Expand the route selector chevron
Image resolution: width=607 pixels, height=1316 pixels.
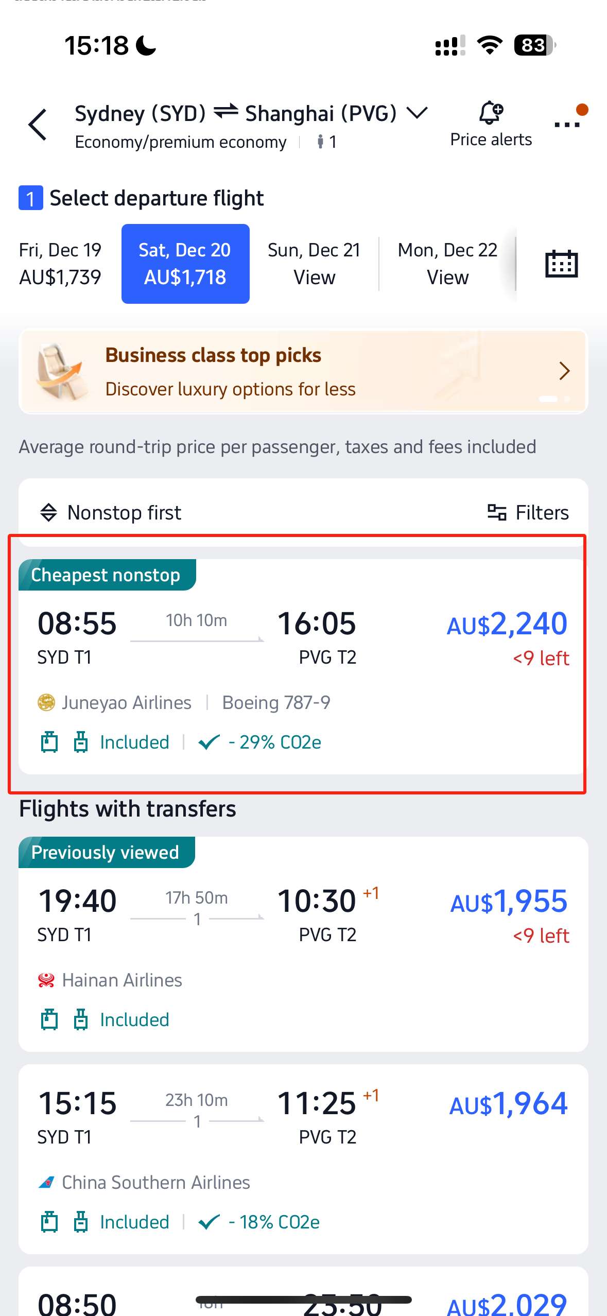click(x=417, y=113)
